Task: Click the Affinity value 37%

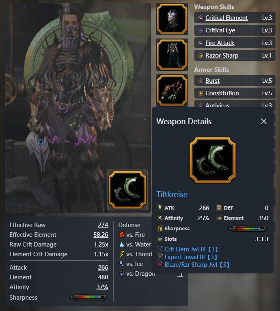Action: (x=102, y=287)
